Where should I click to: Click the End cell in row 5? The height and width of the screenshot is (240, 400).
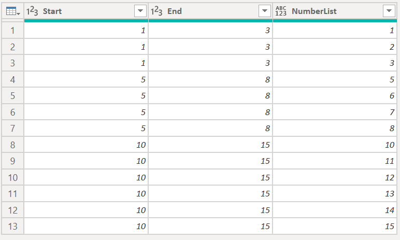(x=210, y=96)
